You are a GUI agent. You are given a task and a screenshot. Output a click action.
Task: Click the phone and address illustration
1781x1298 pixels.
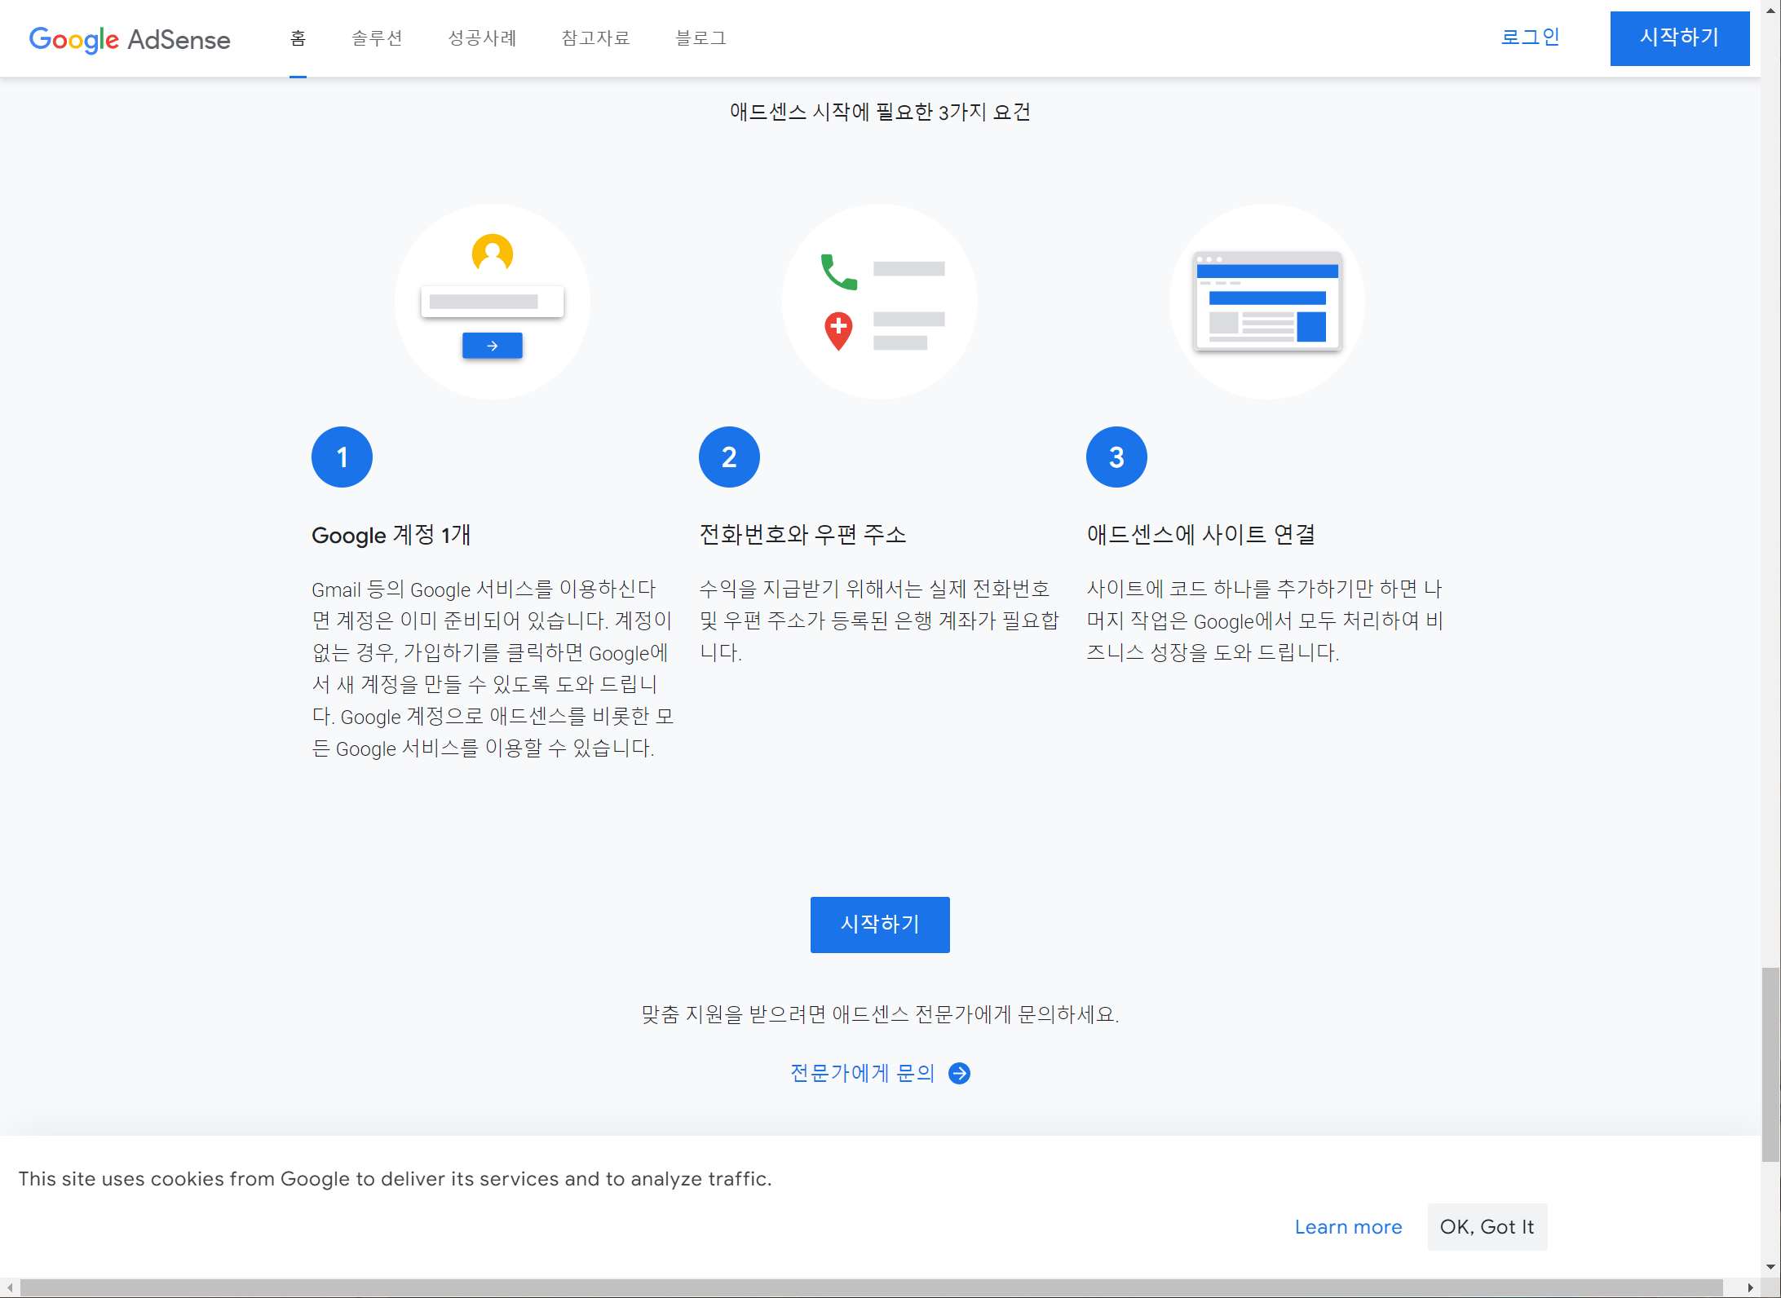[880, 301]
